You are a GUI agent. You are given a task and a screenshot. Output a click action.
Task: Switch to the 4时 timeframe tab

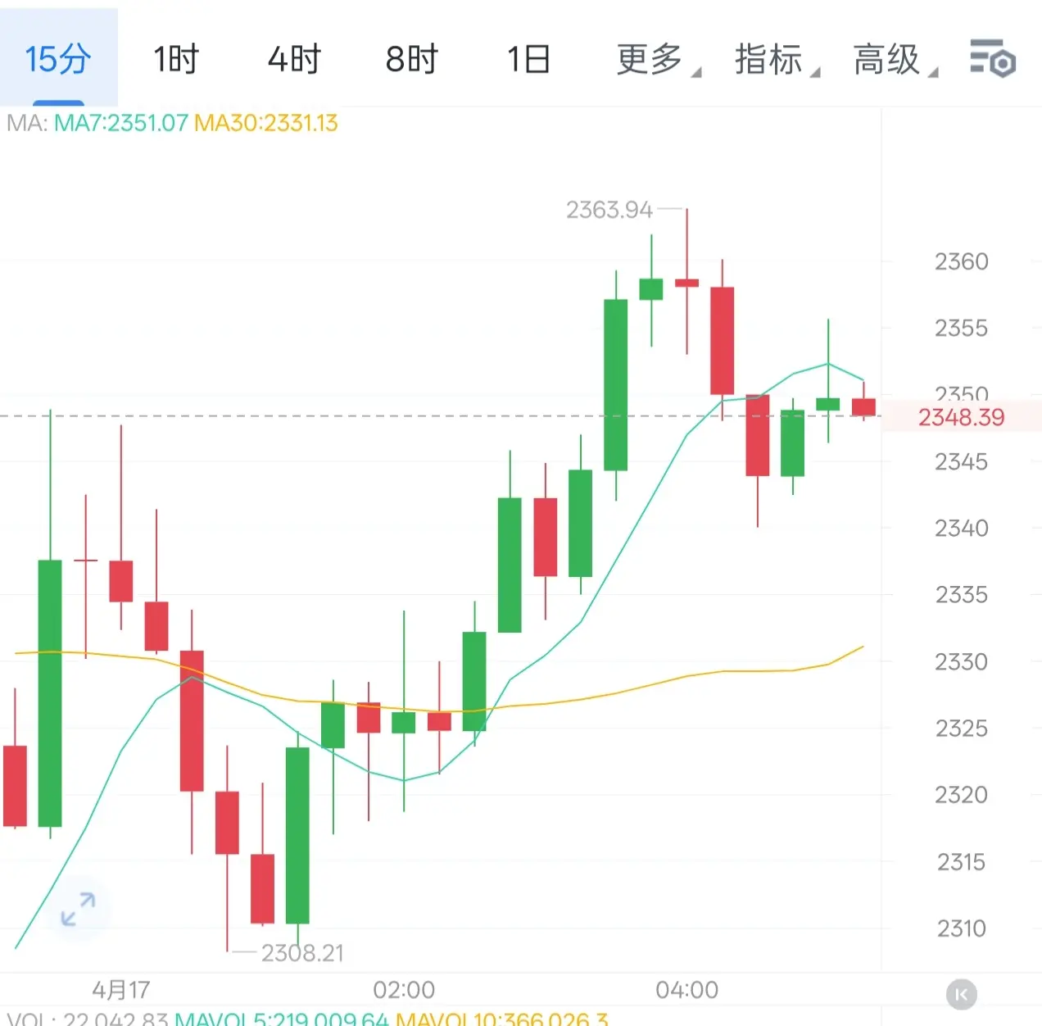[x=294, y=59]
